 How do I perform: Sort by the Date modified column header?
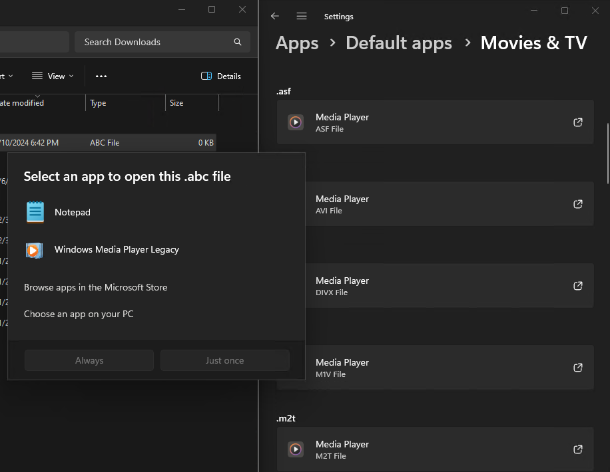[42, 103]
